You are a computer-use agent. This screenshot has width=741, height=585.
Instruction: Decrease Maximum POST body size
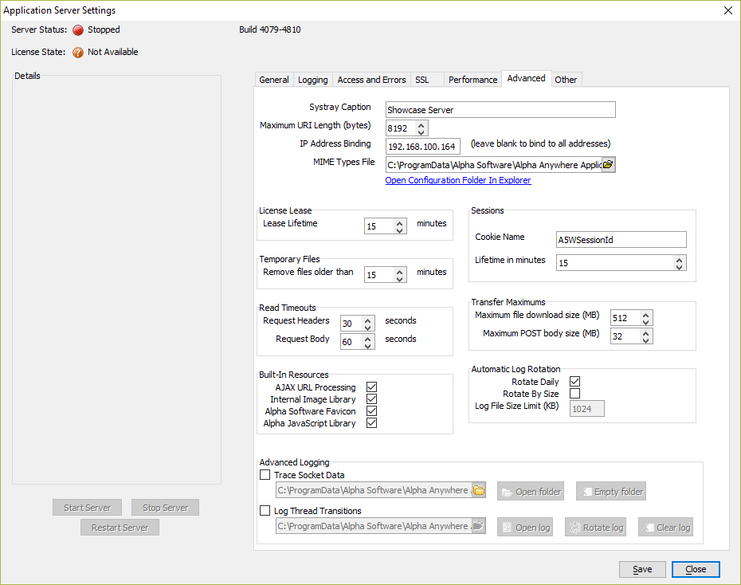coord(646,340)
